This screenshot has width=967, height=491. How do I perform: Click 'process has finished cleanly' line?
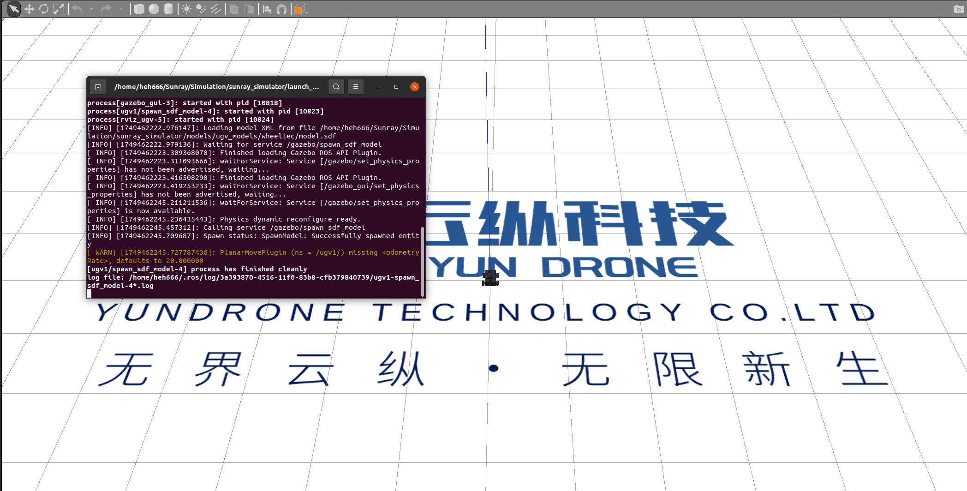click(197, 269)
